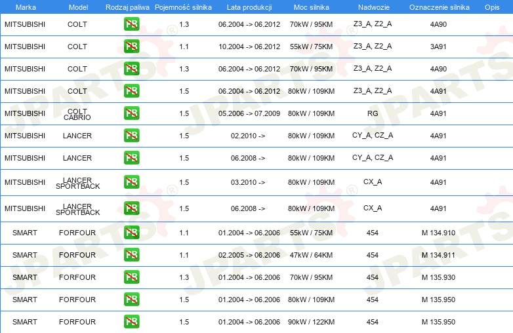The image size is (513, 333).
Task: Select FORFOUR in the 47kW / 64KM row
Action: pyautogui.click(x=77, y=255)
